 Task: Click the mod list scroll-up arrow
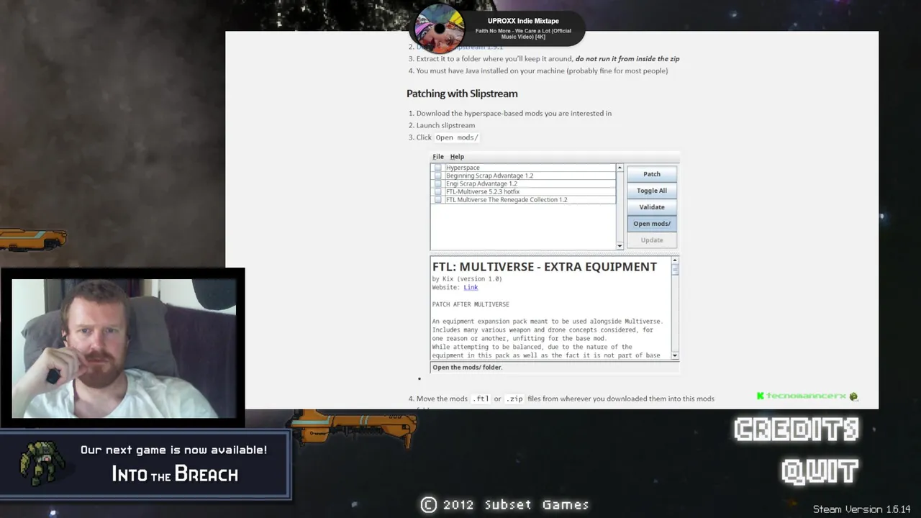pyautogui.click(x=620, y=168)
